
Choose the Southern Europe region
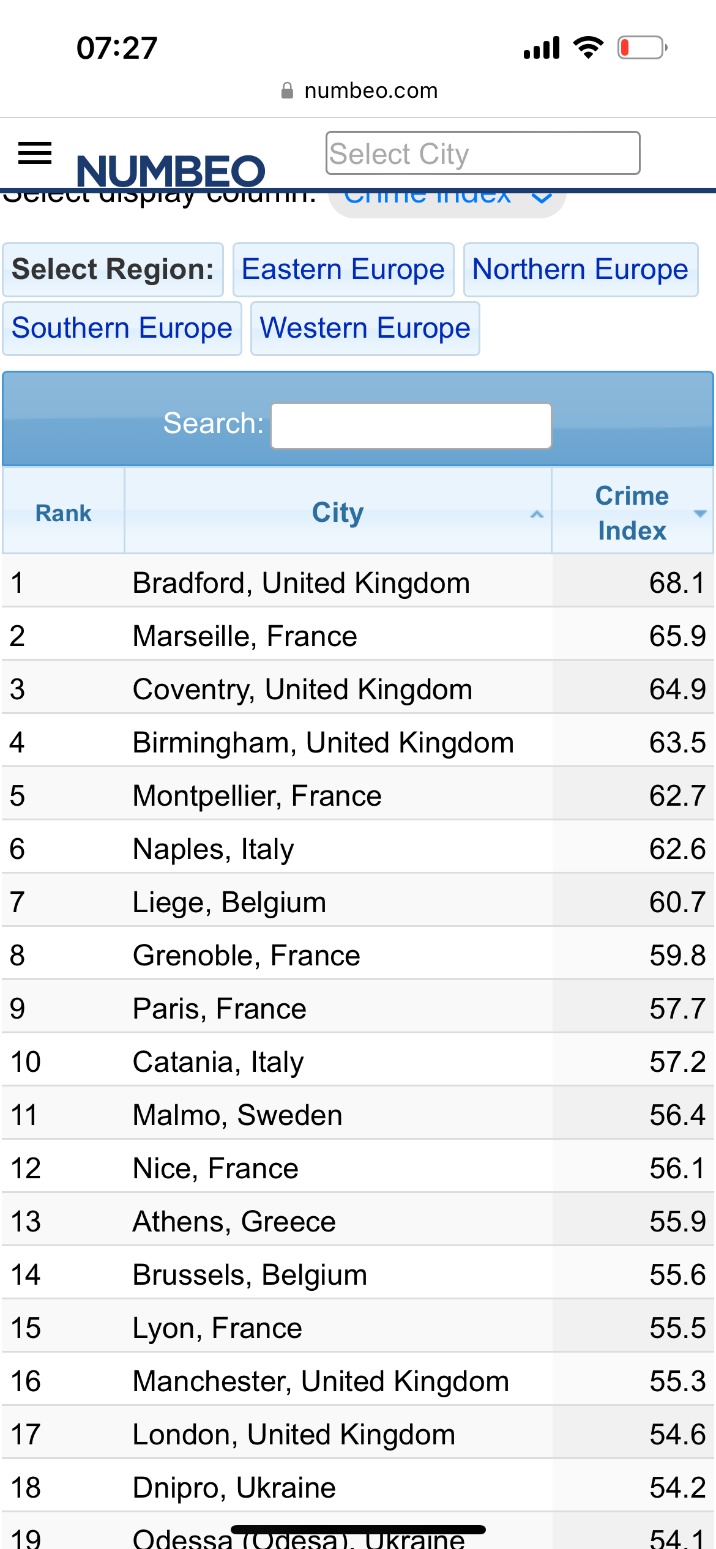point(122,328)
